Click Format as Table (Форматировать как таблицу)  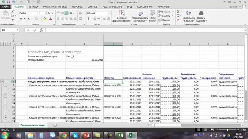point(140,16)
